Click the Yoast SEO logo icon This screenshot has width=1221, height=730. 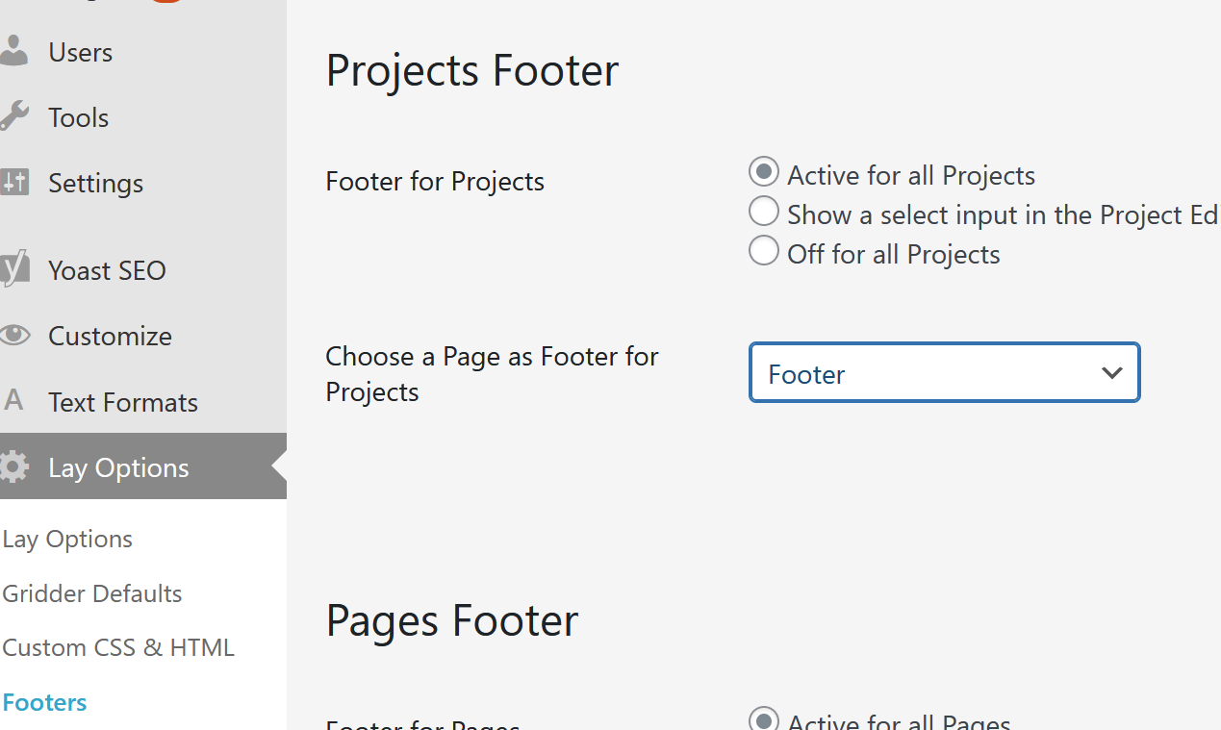[13, 270]
